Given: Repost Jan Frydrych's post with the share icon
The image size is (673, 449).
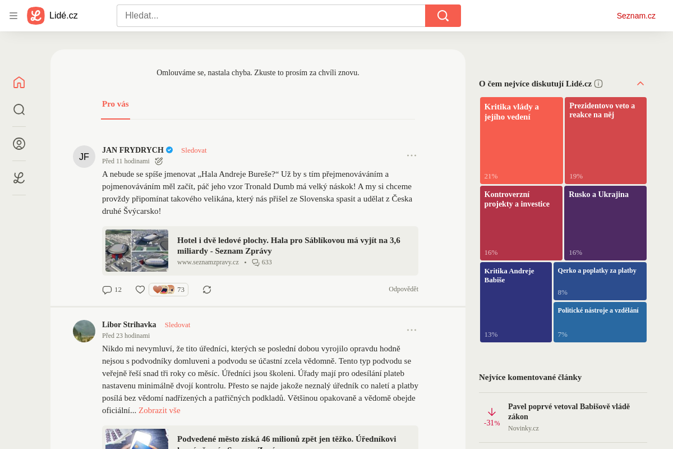Looking at the screenshot, I should point(207,290).
